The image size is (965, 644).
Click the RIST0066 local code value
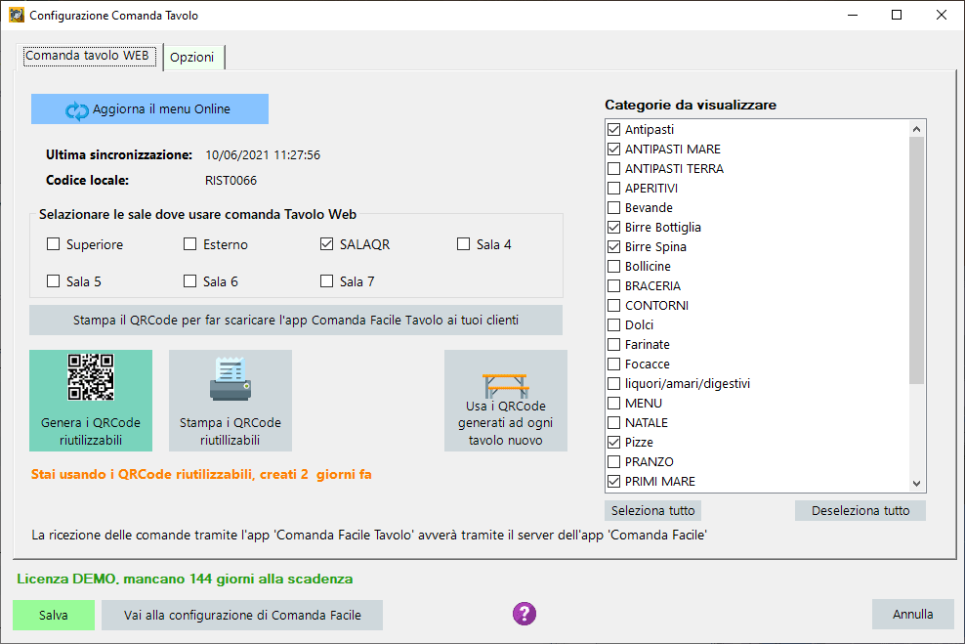231,181
